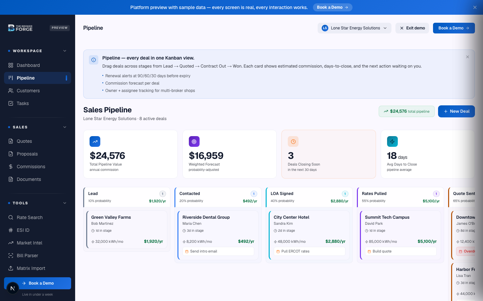This screenshot has width=483, height=301.
Task: Click calendar icon beside Send intro email
Action: (187, 252)
